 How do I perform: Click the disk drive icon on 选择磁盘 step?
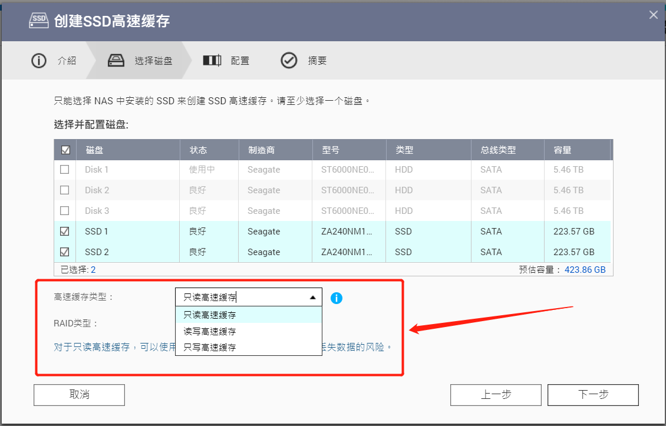point(116,60)
